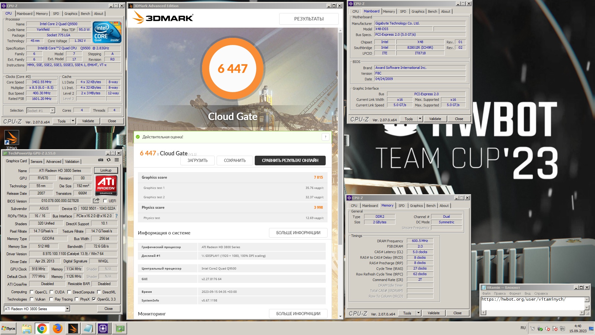Click the RU language indicator
Image resolution: width=595 pixels, height=335 pixels.
[x=523, y=328]
